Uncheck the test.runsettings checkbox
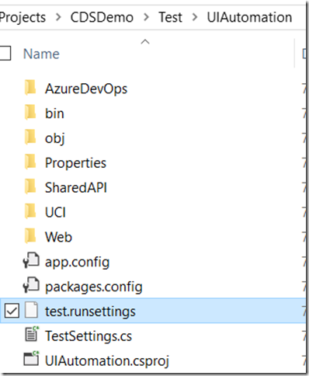The width and height of the screenshot is (309, 376). (x=12, y=311)
